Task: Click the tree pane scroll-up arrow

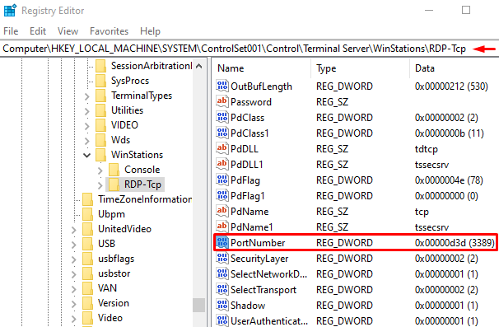Action: click(199, 66)
